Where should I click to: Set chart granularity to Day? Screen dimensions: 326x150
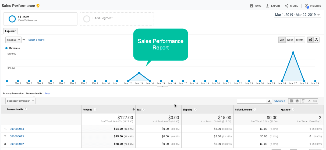click(x=282, y=40)
